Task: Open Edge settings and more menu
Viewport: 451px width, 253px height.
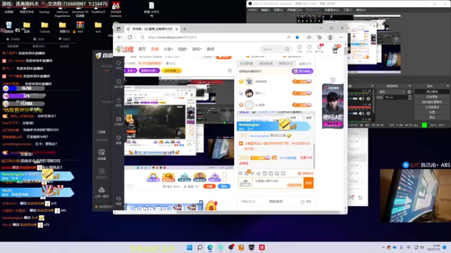Action: pos(341,37)
